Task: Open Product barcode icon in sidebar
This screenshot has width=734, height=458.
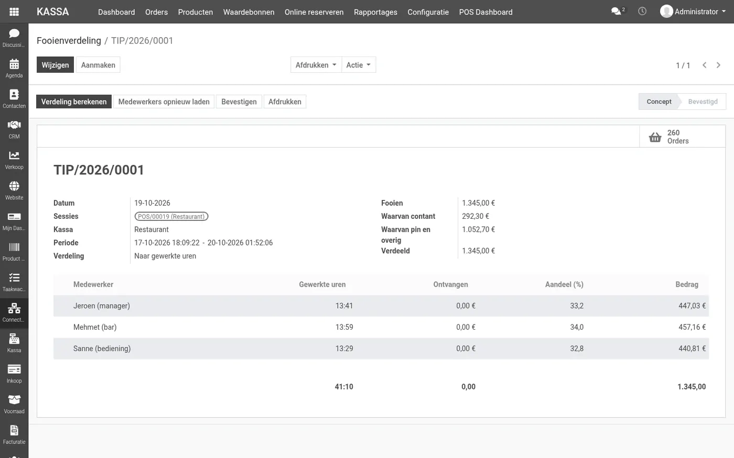Action: tap(14, 251)
